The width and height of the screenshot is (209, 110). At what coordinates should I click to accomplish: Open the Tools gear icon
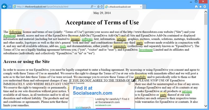[x=205, y=6]
